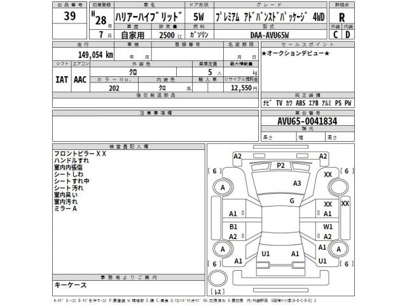Click G mark on the roof diagram
Viewport: 407px width, 305px height.
click(292, 201)
